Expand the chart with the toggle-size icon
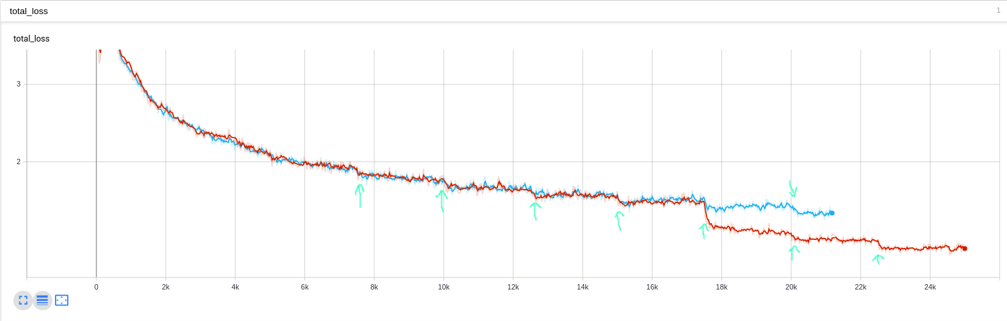Image resolution: width=1007 pixels, height=321 pixels. (x=23, y=300)
